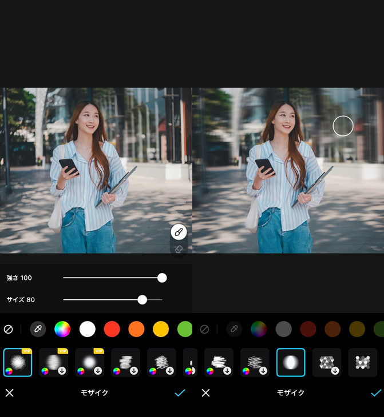This screenshot has width=384, height=417.
Task: Cancel mosaic edit with left X icon
Action: pyautogui.click(x=9, y=393)
